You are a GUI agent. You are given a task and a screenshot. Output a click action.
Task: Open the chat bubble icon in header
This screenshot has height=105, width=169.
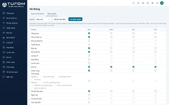pos(134,3)
